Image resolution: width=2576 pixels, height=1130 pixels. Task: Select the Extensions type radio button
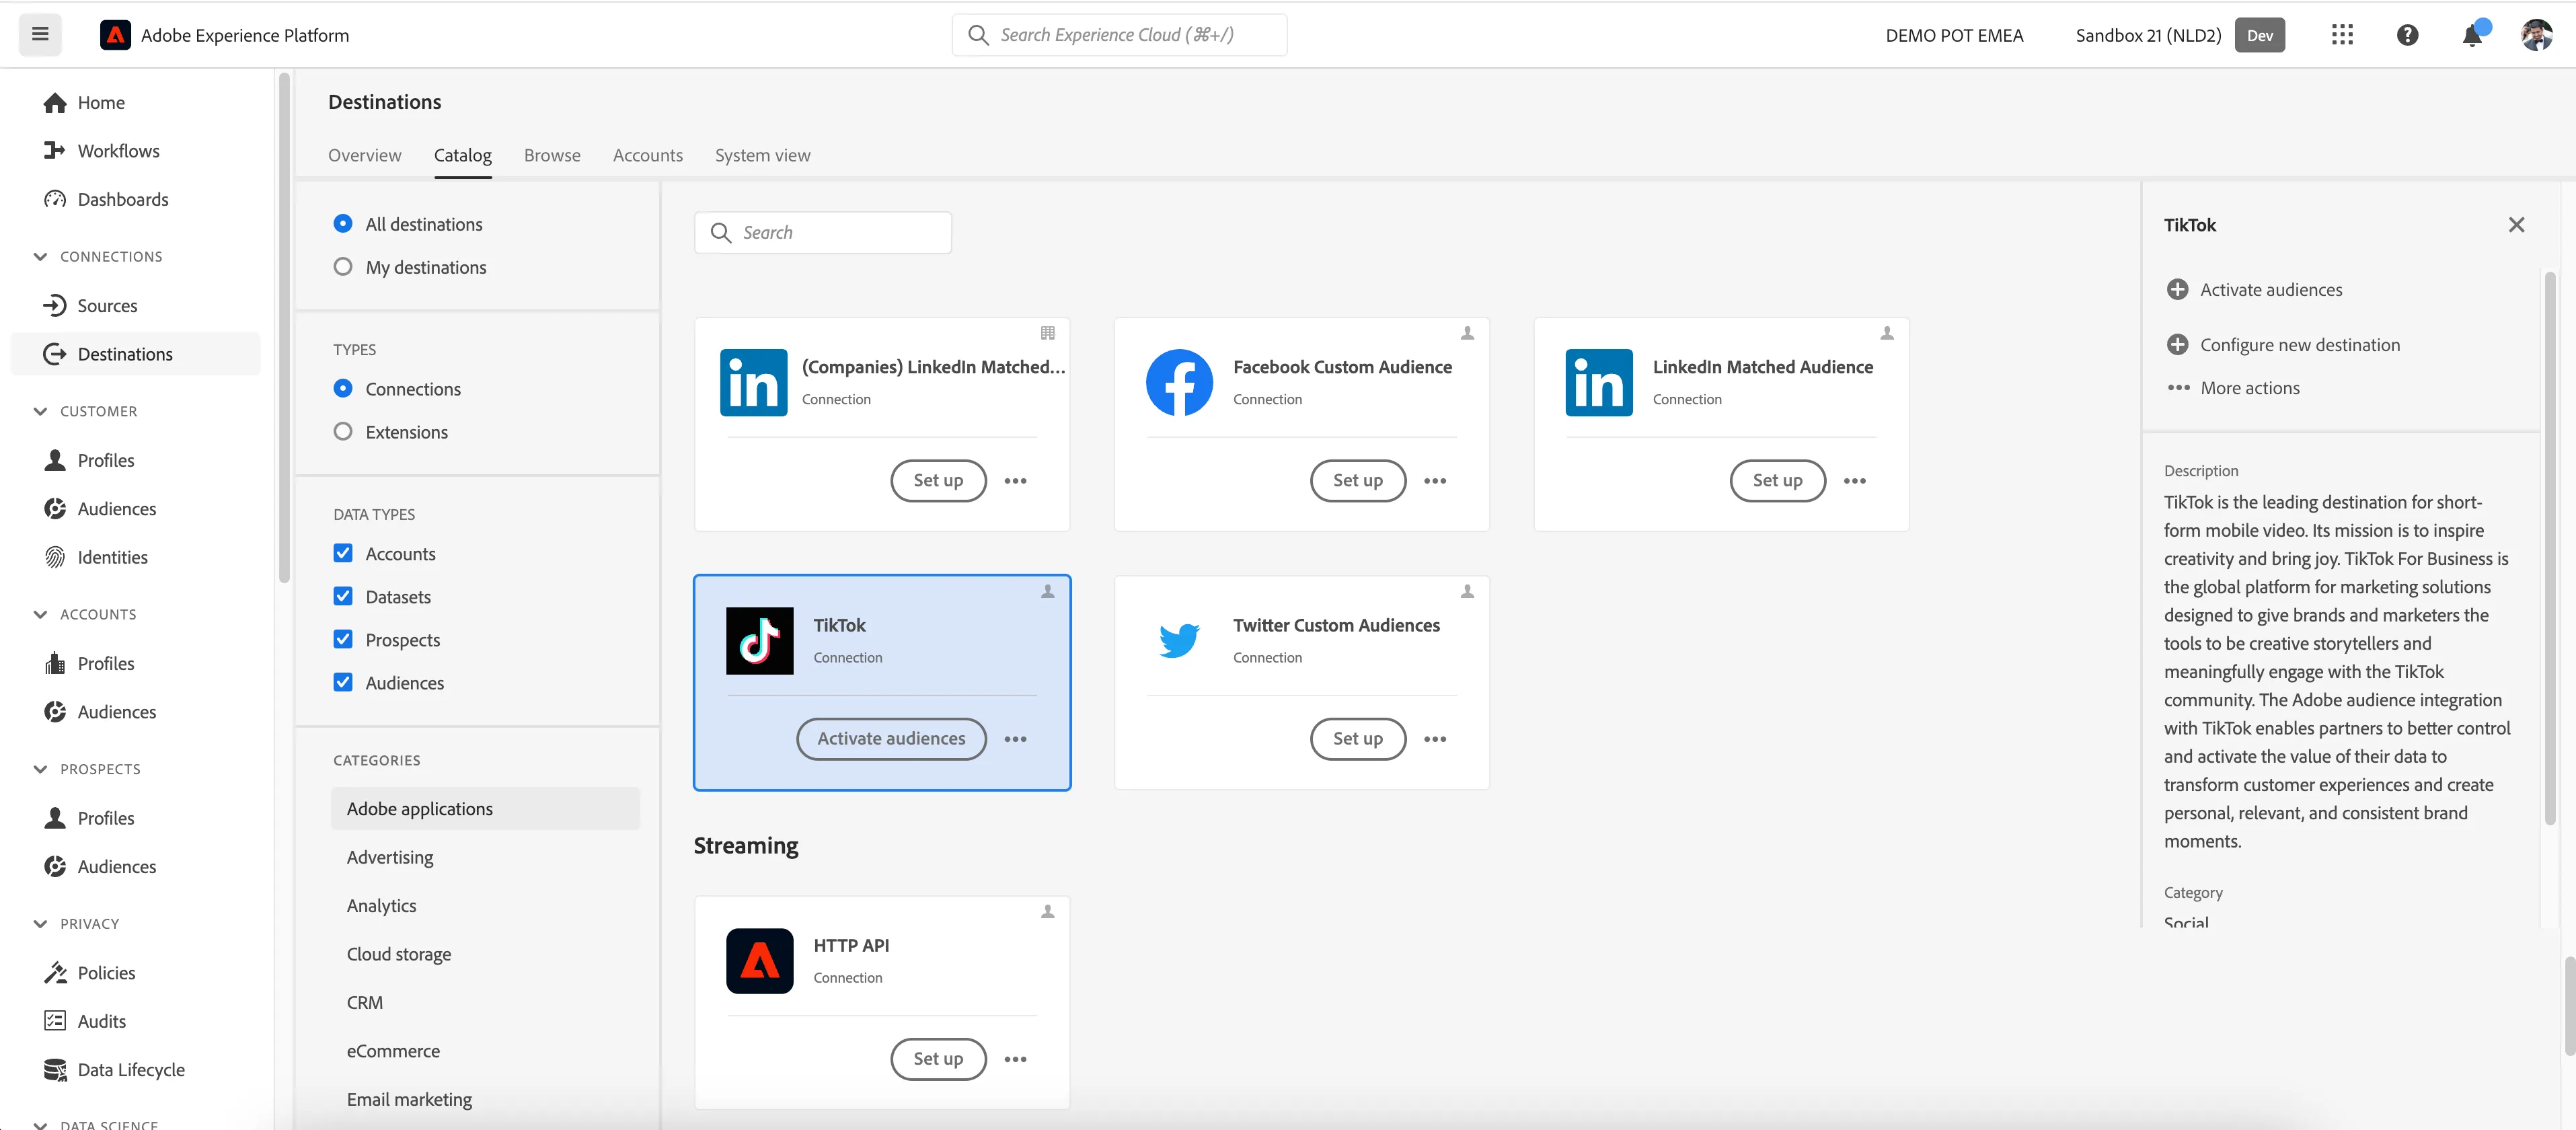(x=343, y=431)
